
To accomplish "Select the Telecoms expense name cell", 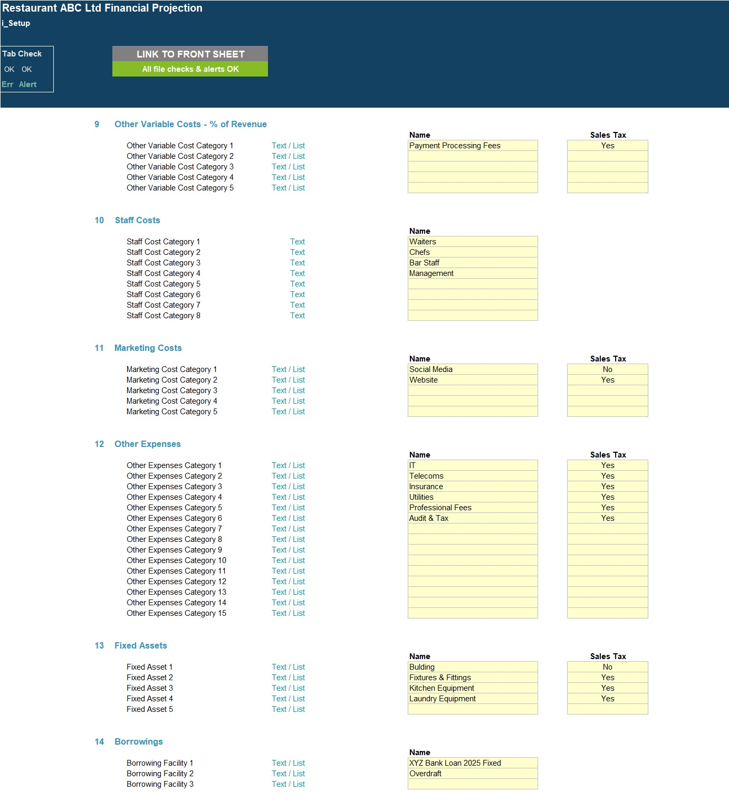I will 473,476.
